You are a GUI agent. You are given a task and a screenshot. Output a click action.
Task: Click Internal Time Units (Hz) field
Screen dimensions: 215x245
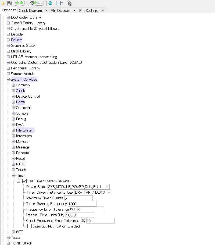[80, 215]
